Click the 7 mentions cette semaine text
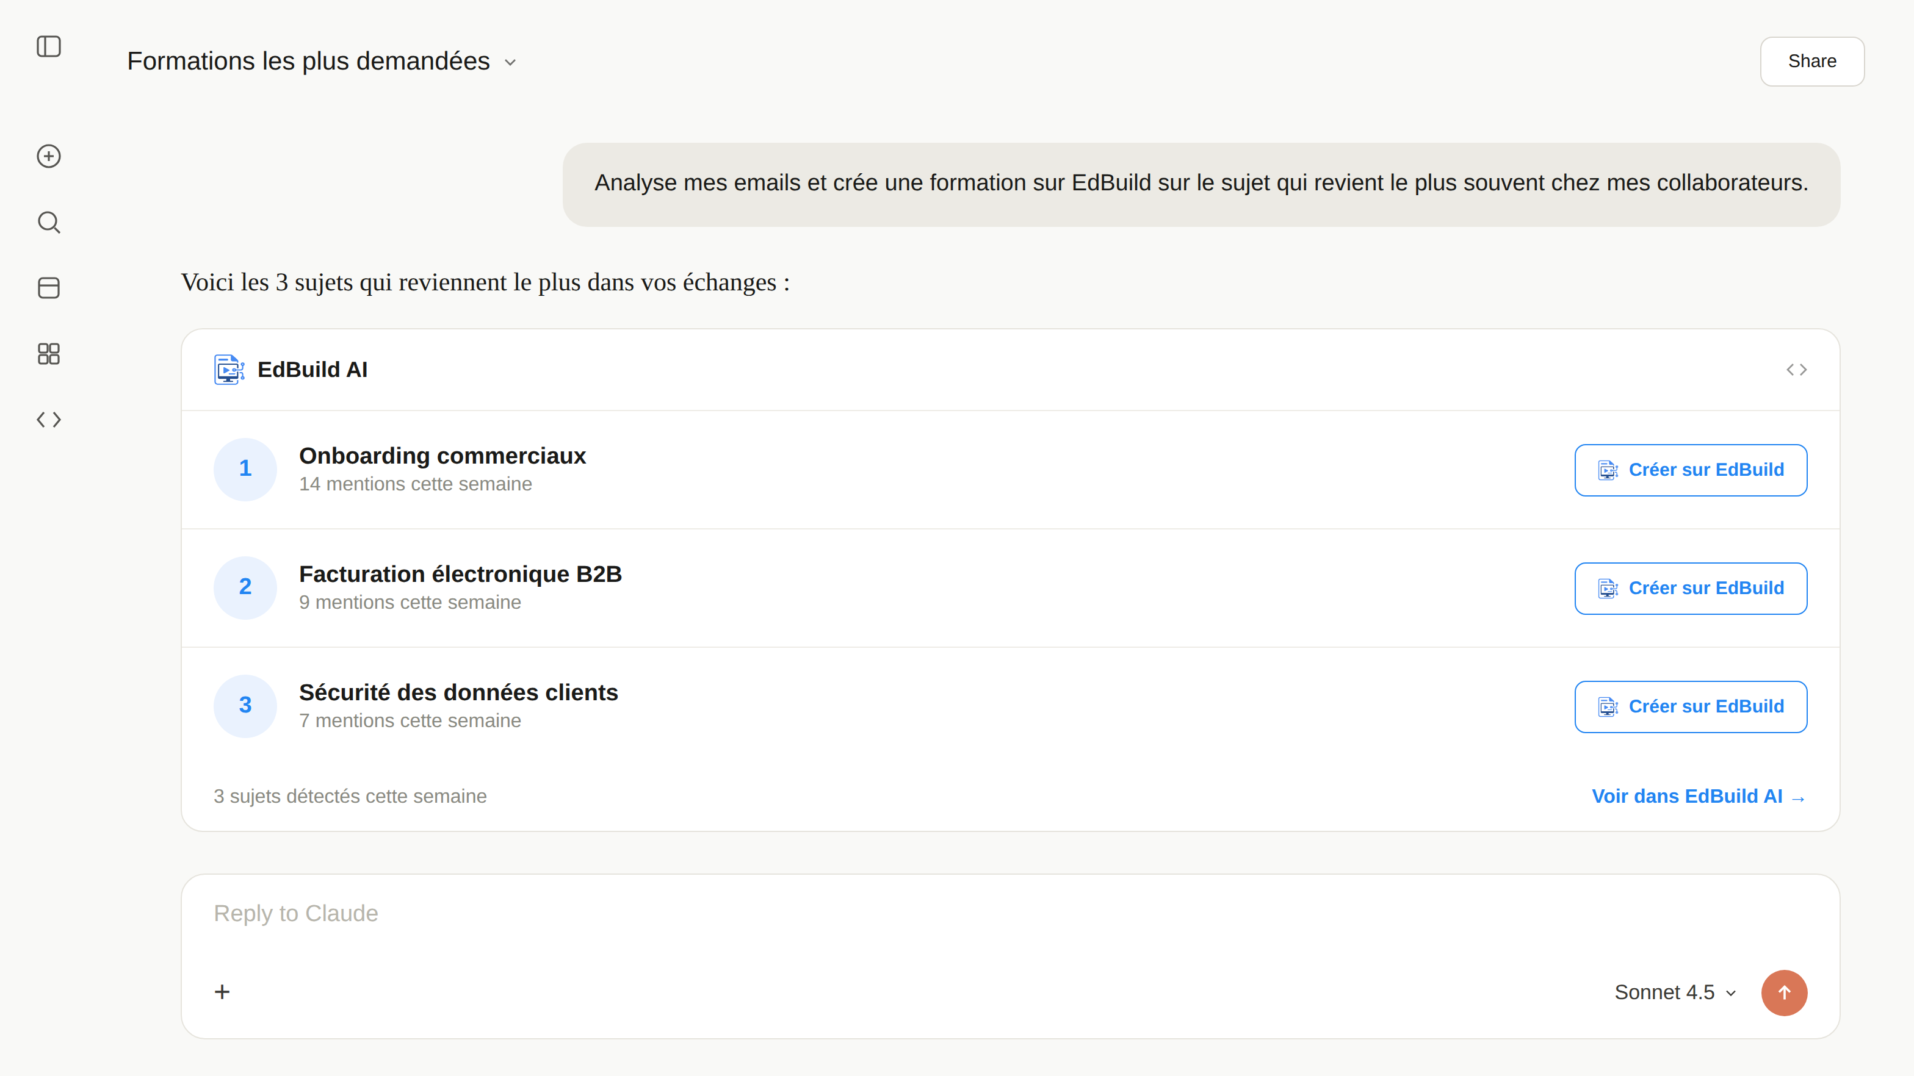1914x1076 pixels. [x=410, y=720]
